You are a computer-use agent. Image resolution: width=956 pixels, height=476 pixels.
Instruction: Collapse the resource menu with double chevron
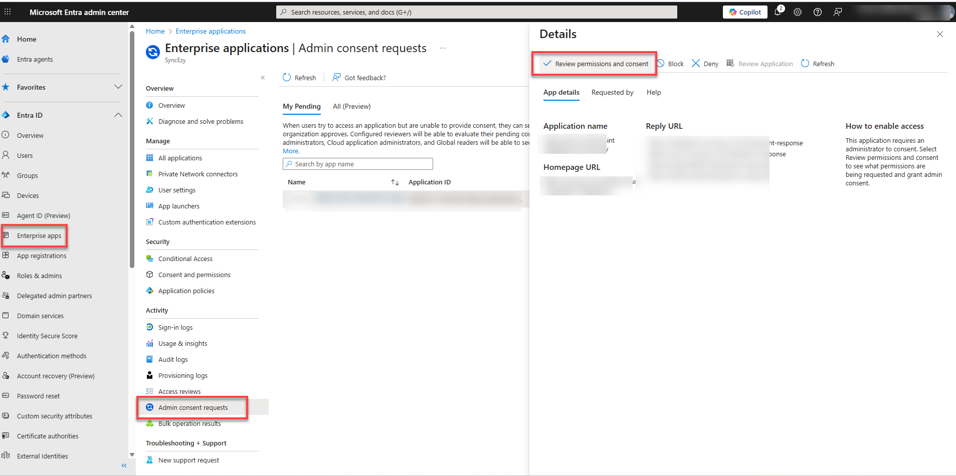263,78
